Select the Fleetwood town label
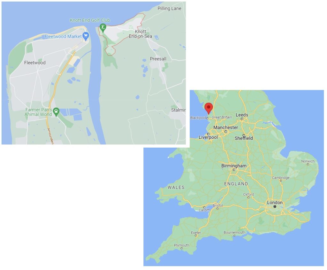 click(35, 63)
